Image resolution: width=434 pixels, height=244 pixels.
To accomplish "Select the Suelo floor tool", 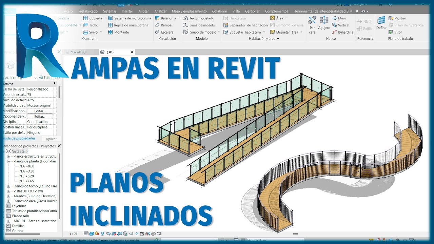I will (91, 32).
